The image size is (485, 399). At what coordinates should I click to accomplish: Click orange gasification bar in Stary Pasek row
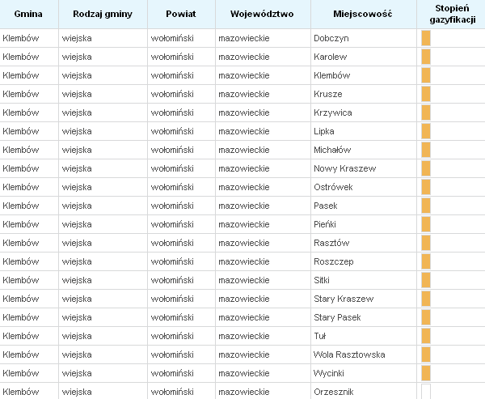tap(426, 317)
